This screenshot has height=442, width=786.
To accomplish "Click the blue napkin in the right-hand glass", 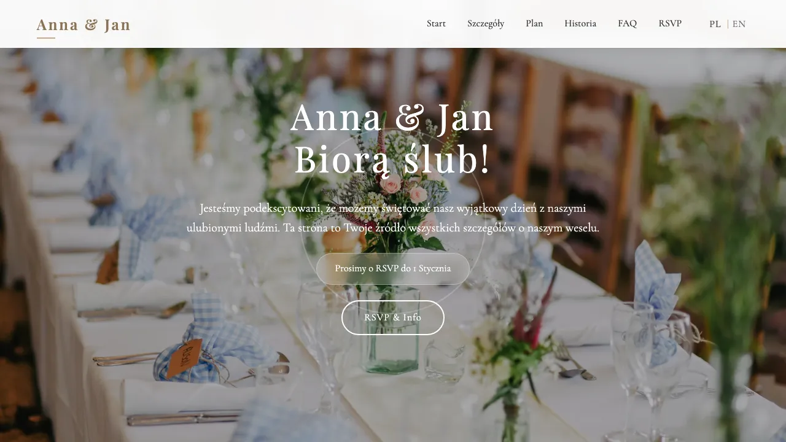I will (x=656, y=289).
